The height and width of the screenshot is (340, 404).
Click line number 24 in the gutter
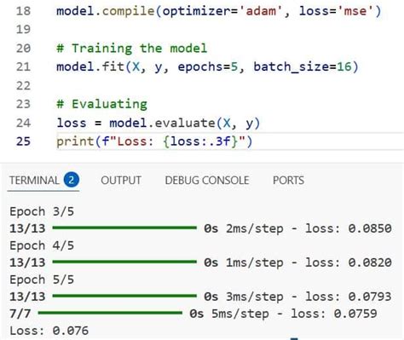point(23,123)
